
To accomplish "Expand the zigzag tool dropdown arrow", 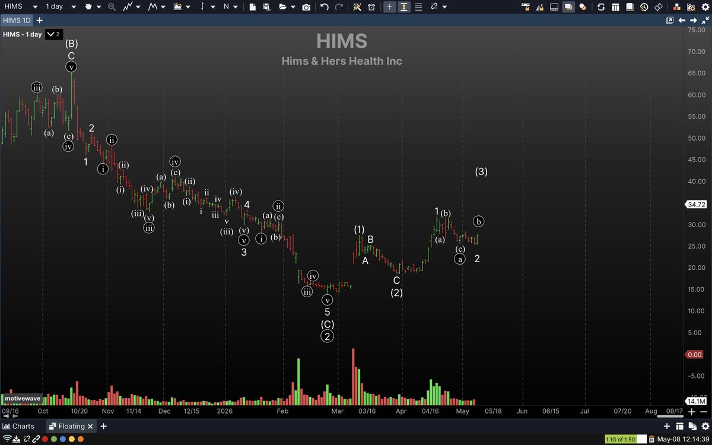I will tap(138, 7).
